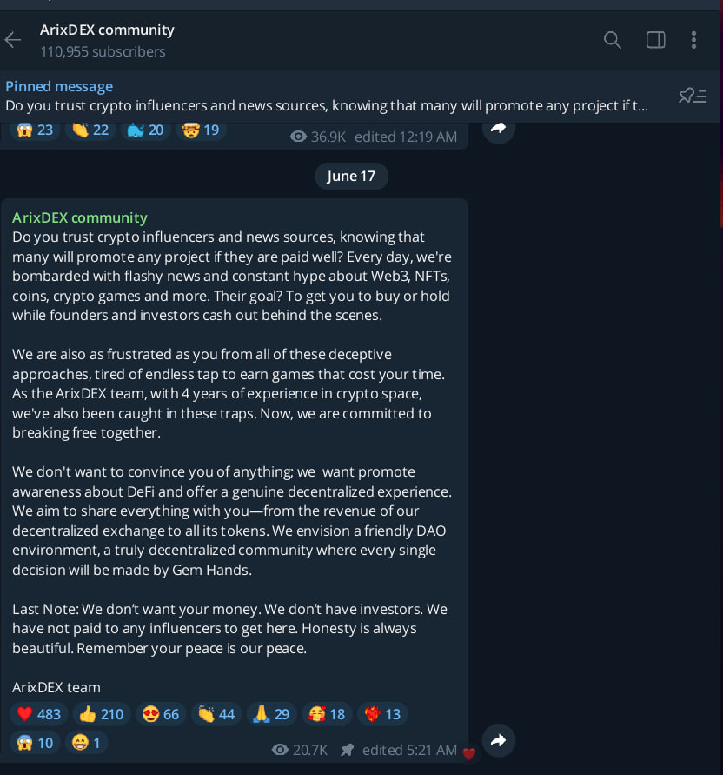Toggle the side panel icon in header
The width and height of the screenshot is (723, 775).
(x=656, y=40)
